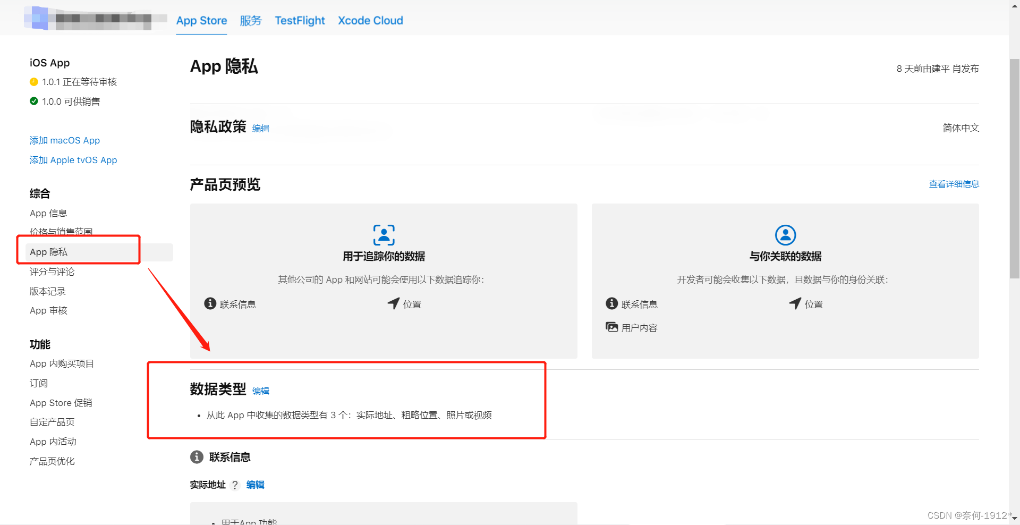Click 添加 macOS App link
1020x525 pixels.
(65, 140)
